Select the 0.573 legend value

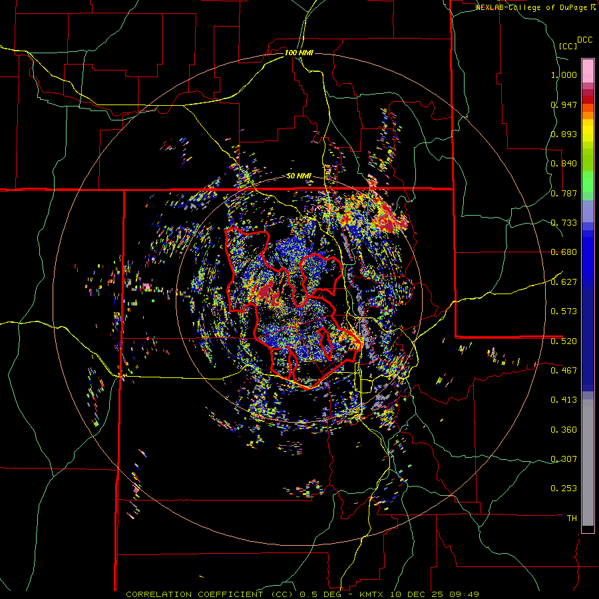[564, 311]
